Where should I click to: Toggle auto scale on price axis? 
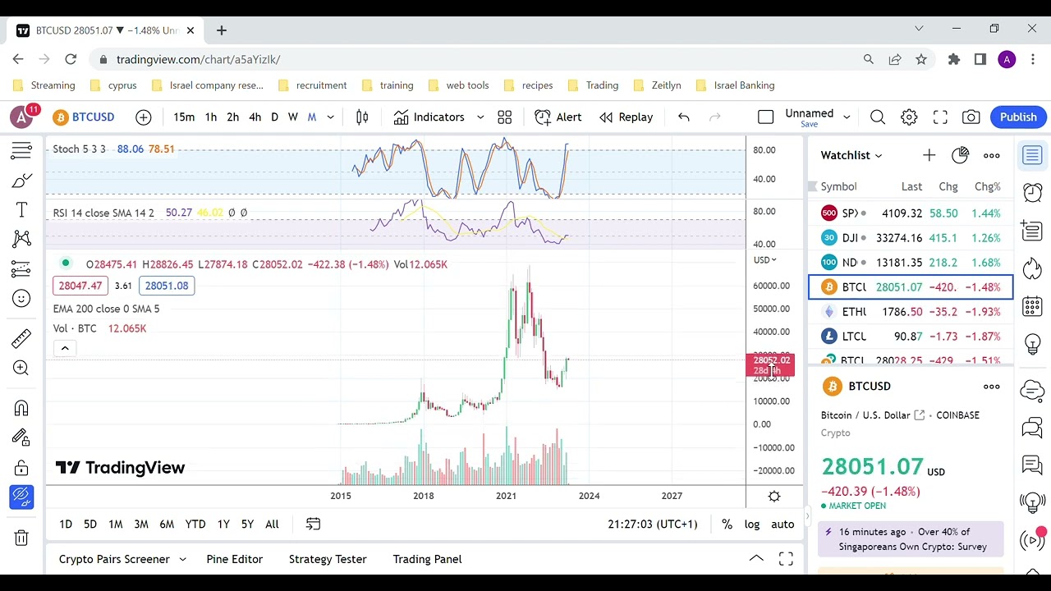tap(783, 525)
